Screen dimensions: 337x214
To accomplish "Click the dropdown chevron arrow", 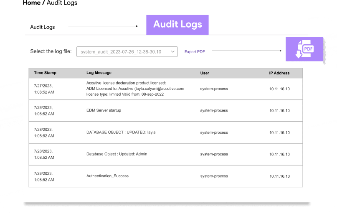I will click(172, 51).
